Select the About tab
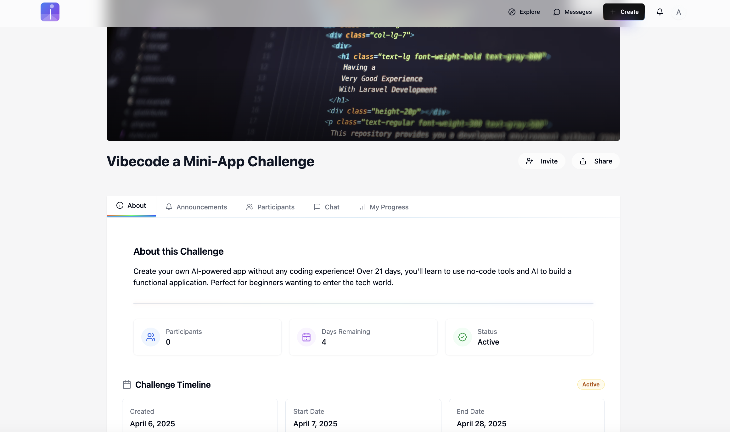The image size is (730, 432). tap(131, 206)
